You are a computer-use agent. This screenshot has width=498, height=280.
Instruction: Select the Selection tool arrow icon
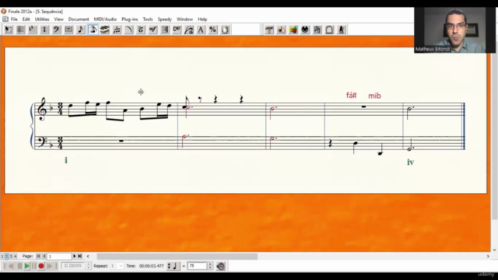(x=9, y=30)
